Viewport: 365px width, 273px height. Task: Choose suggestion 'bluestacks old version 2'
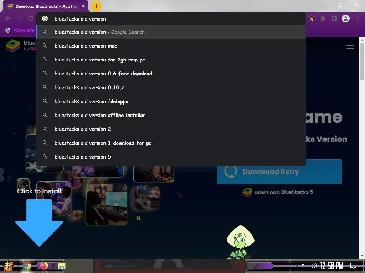click(171, 129)
